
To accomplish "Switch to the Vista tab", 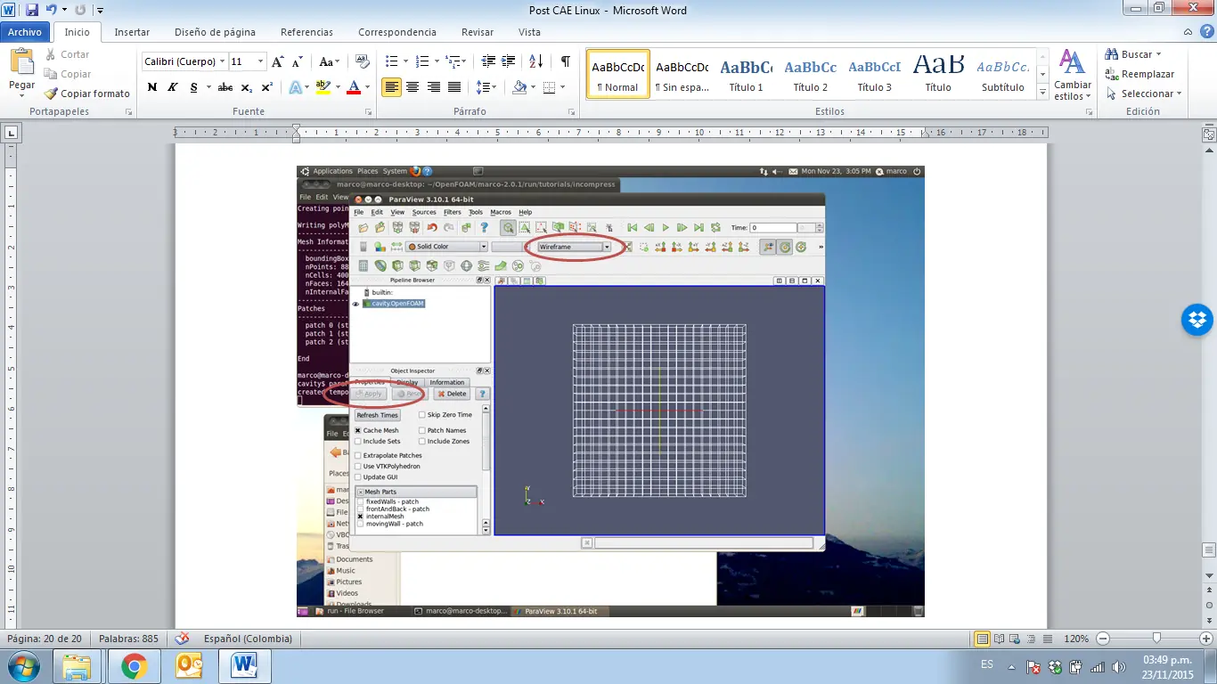I will coord(529,32).
